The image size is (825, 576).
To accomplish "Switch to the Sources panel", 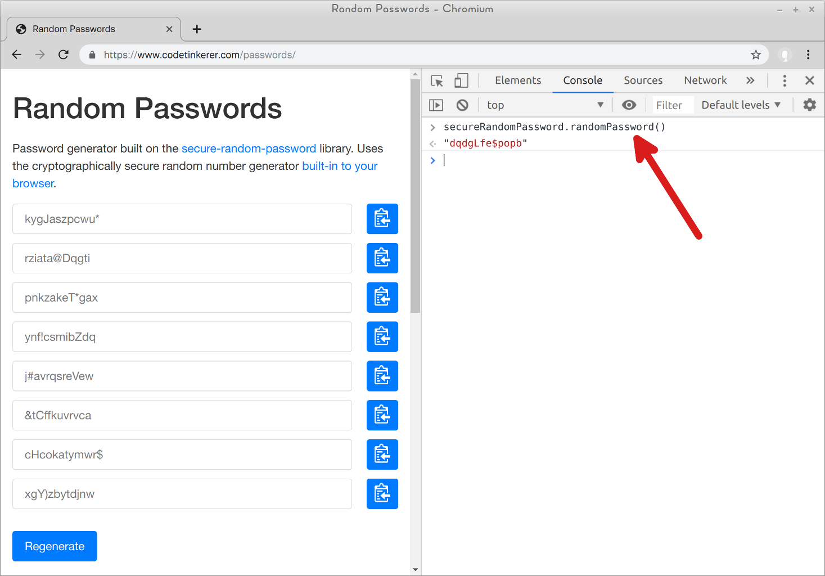I will [643, 80].
